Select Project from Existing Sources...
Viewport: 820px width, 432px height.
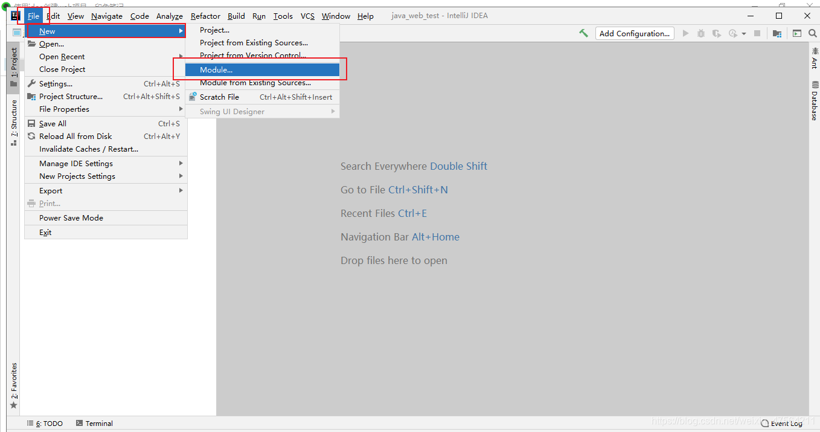262,42
